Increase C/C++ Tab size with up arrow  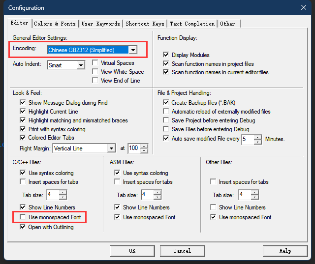coord(63,192)
